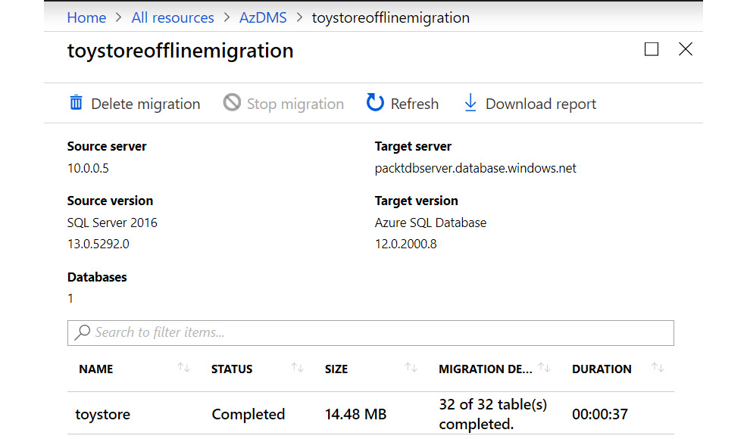Click the Refresh label in toolbar

(x=414, y=104)
